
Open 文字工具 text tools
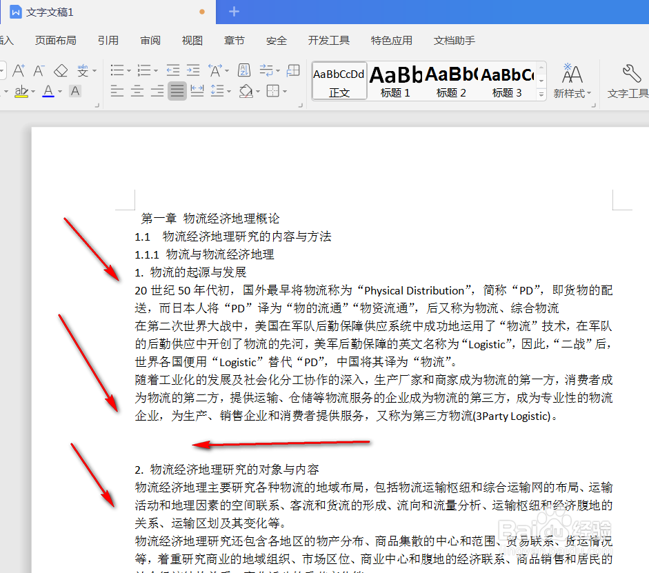click(628, 81)
